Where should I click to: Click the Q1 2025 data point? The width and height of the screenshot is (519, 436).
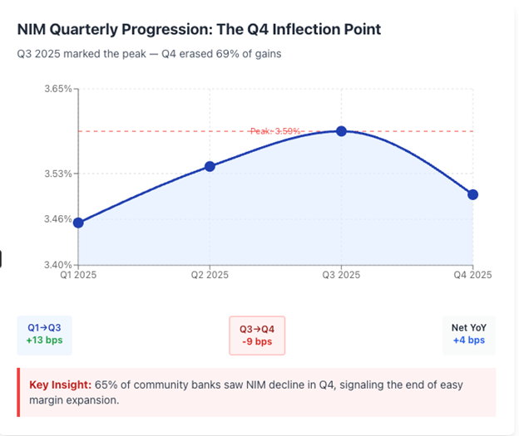pos(78,223)
